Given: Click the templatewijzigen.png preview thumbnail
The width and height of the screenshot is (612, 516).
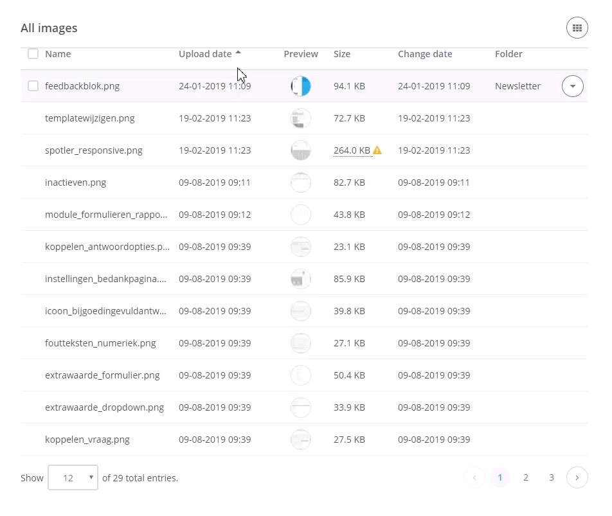Looking at the screenshot, I should pos(300,118).
